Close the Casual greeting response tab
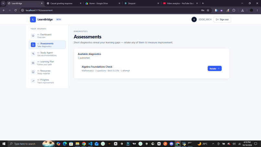This screenshot has height=147, width=261. pos(81,3)
